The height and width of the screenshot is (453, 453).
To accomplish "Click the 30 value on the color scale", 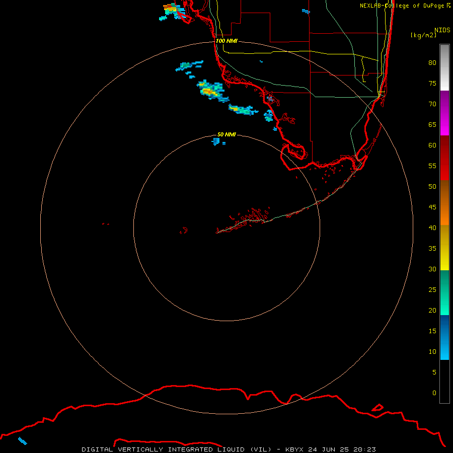I will [432, 269].
